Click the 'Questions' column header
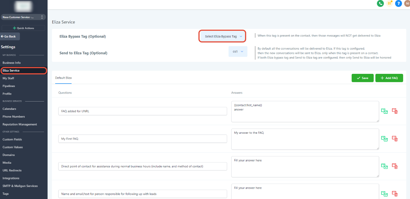This screenshot has height=199, width=410. [65, 93]
